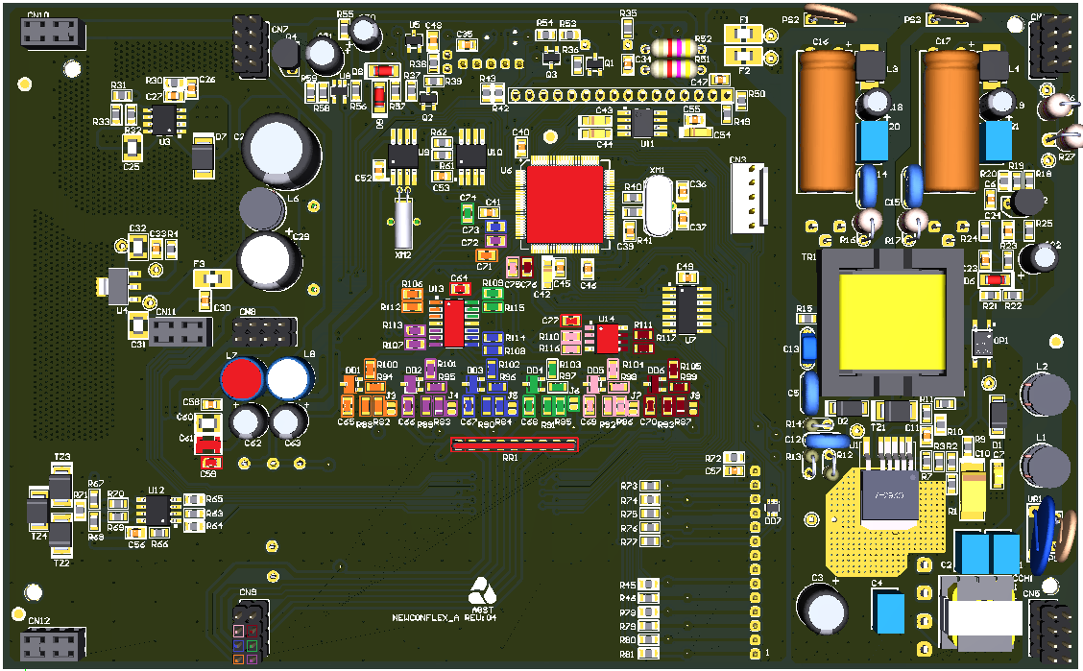Image resolution: width=1083 pixels, height=671 pixels.
Task: Select the U12 IC chip
Action: coord(156,513)
